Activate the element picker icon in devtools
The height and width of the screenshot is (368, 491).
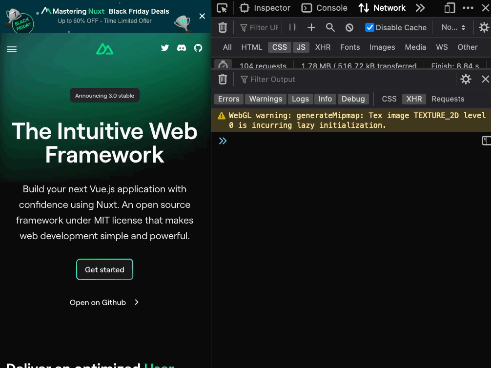[x=222, y=8]
